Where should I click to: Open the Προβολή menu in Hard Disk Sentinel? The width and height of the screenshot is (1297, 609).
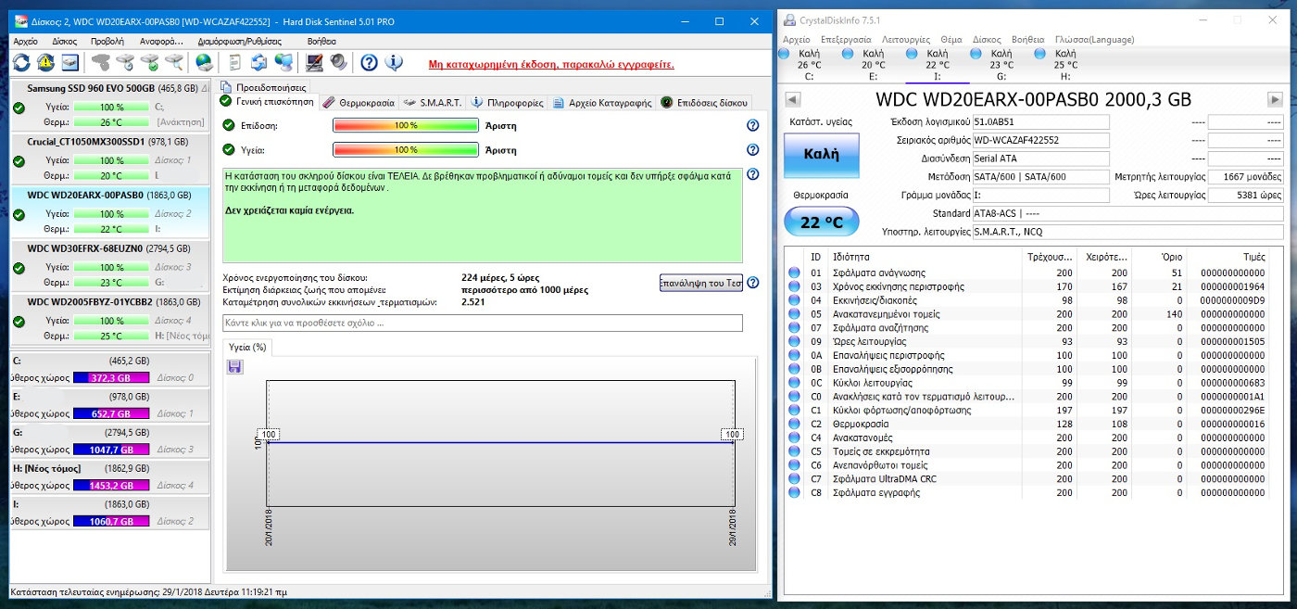pos(107,41)
